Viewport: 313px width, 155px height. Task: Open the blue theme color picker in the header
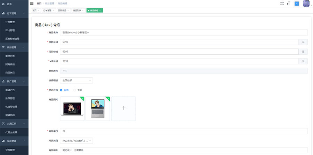point(297,3)
